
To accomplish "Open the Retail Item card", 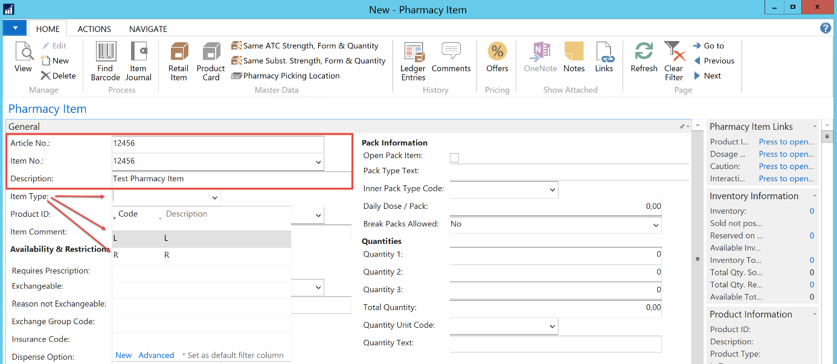I will click(x=179, y=53).
